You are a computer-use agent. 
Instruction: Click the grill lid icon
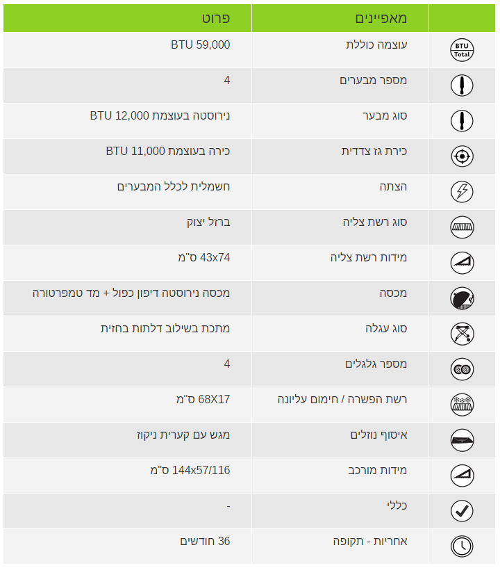[x=462, y=298]
